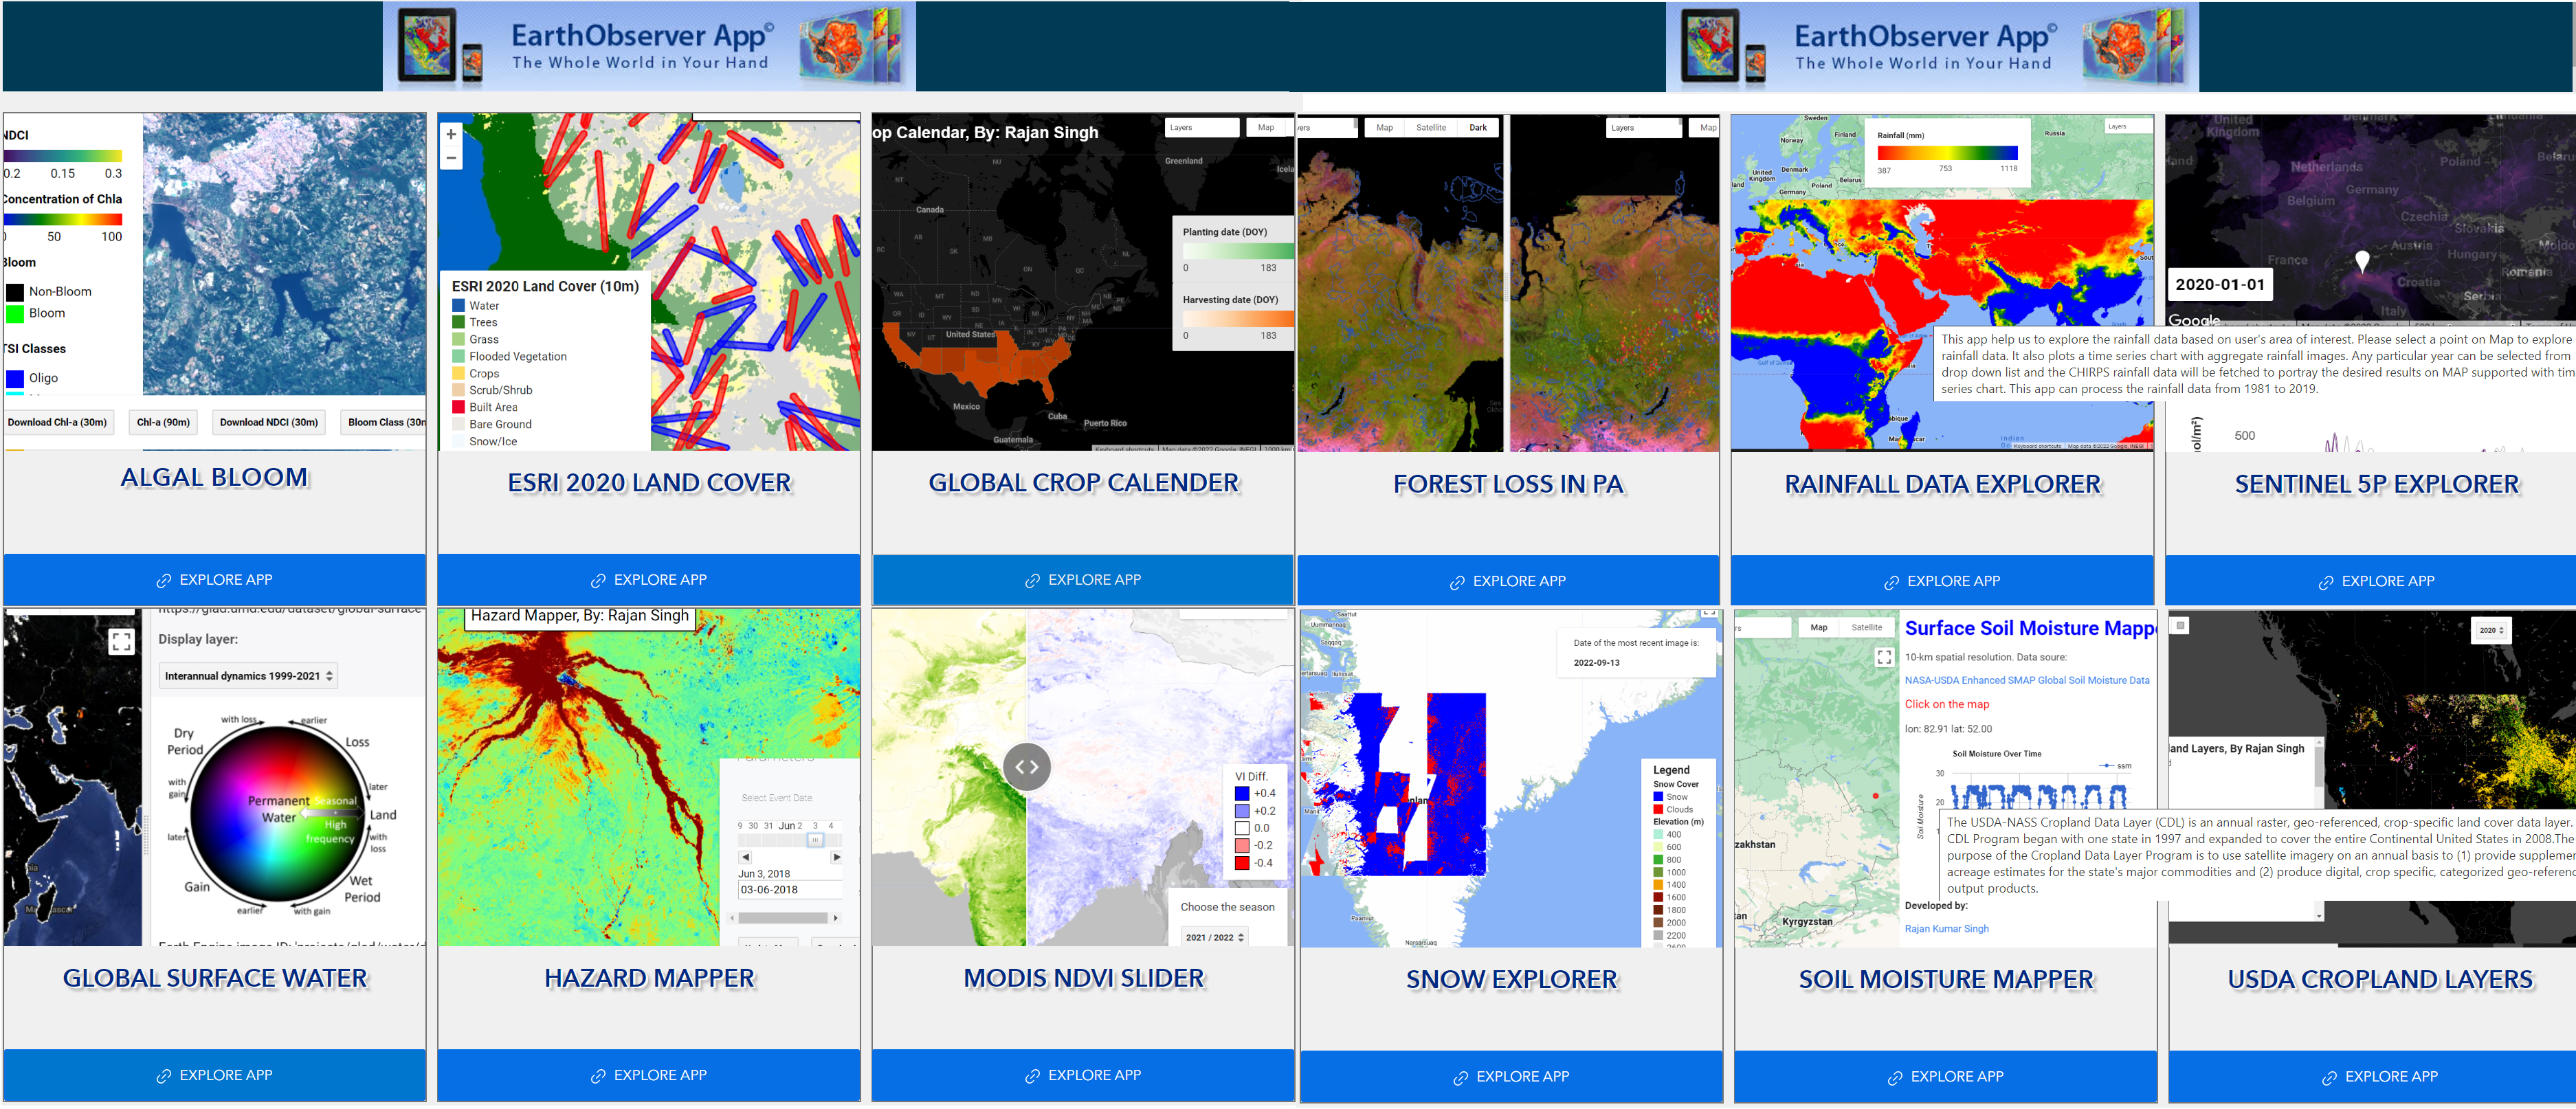Screen dimensions: 2576x1109
Task: Click zoom out minus on ESRI map
Action: point(451,158)
